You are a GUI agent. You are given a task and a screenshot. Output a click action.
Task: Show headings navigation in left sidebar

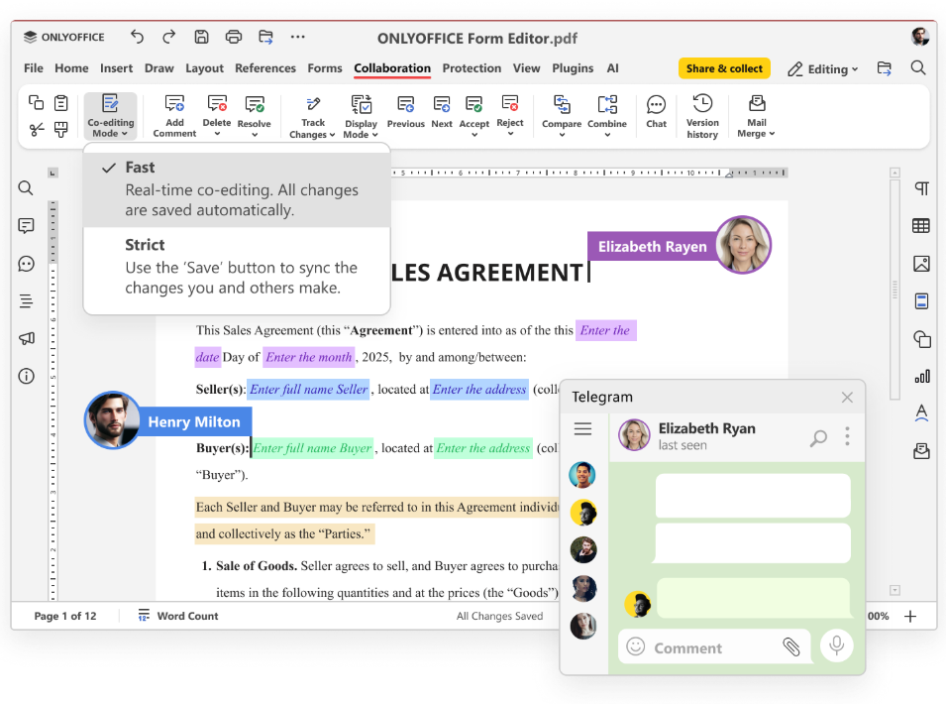click(26, 300)
